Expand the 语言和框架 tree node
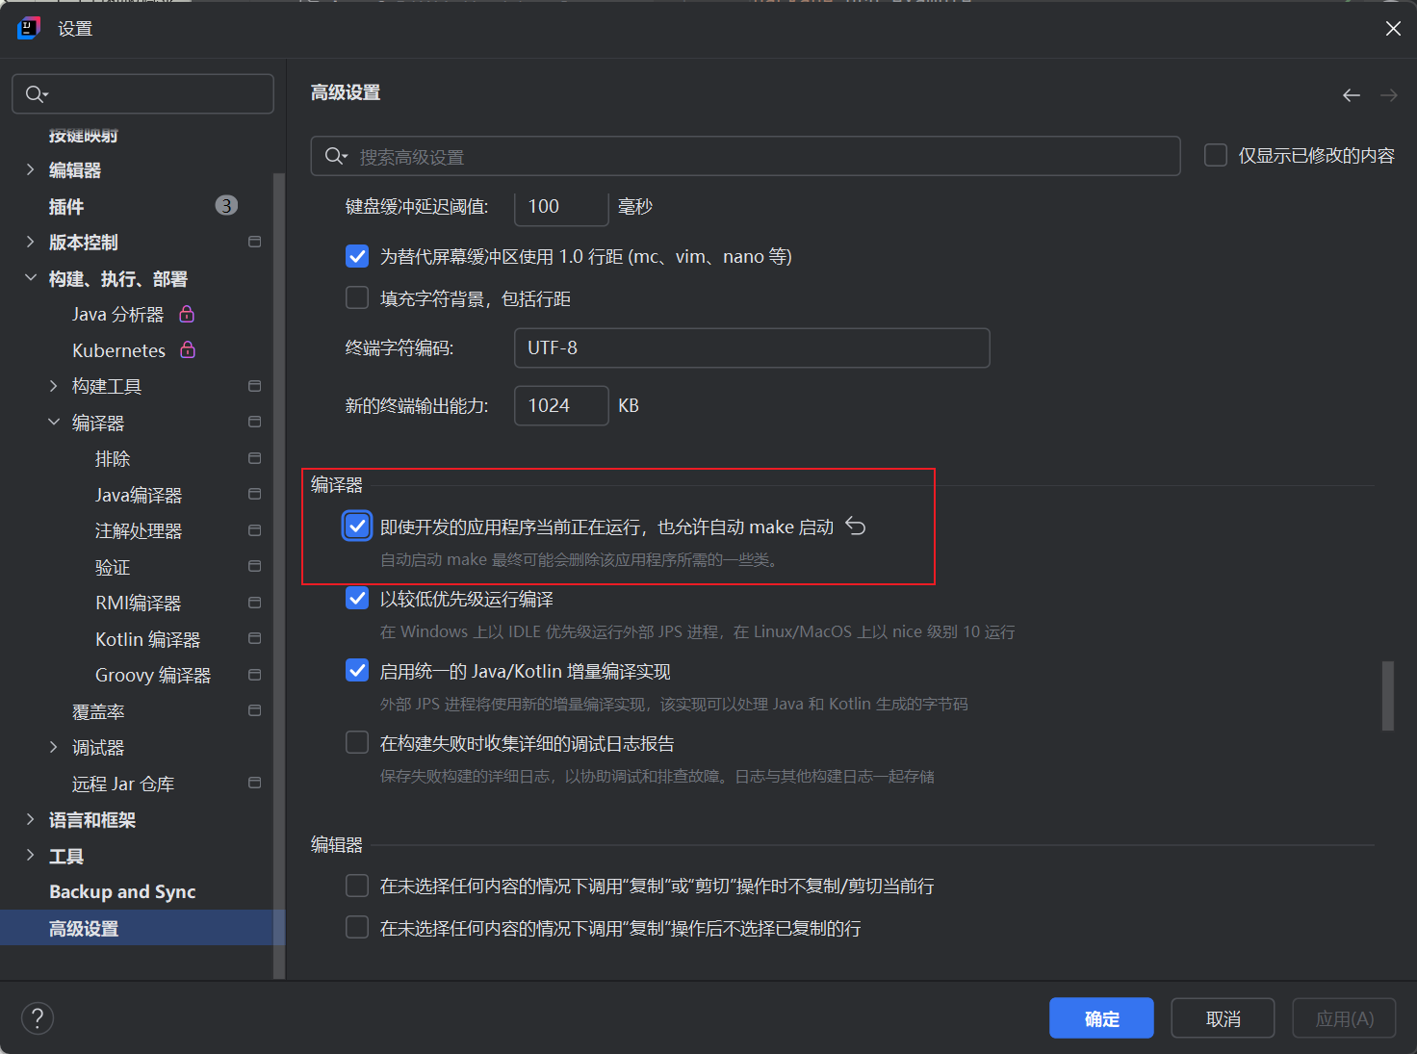Screen dimensions: 1417x1054 30,819
